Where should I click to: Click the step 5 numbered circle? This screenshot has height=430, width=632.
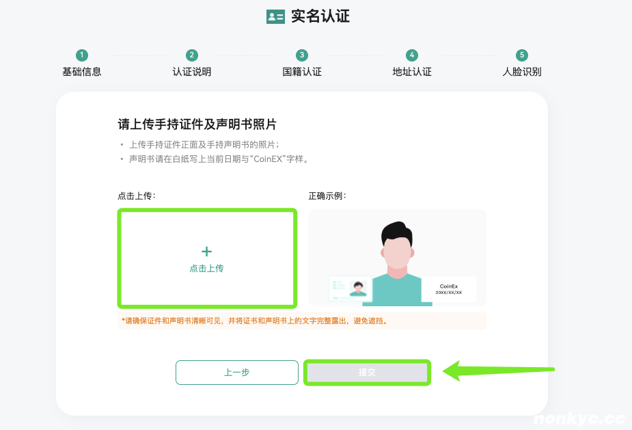pyautogui.click(x=522, y=55)
